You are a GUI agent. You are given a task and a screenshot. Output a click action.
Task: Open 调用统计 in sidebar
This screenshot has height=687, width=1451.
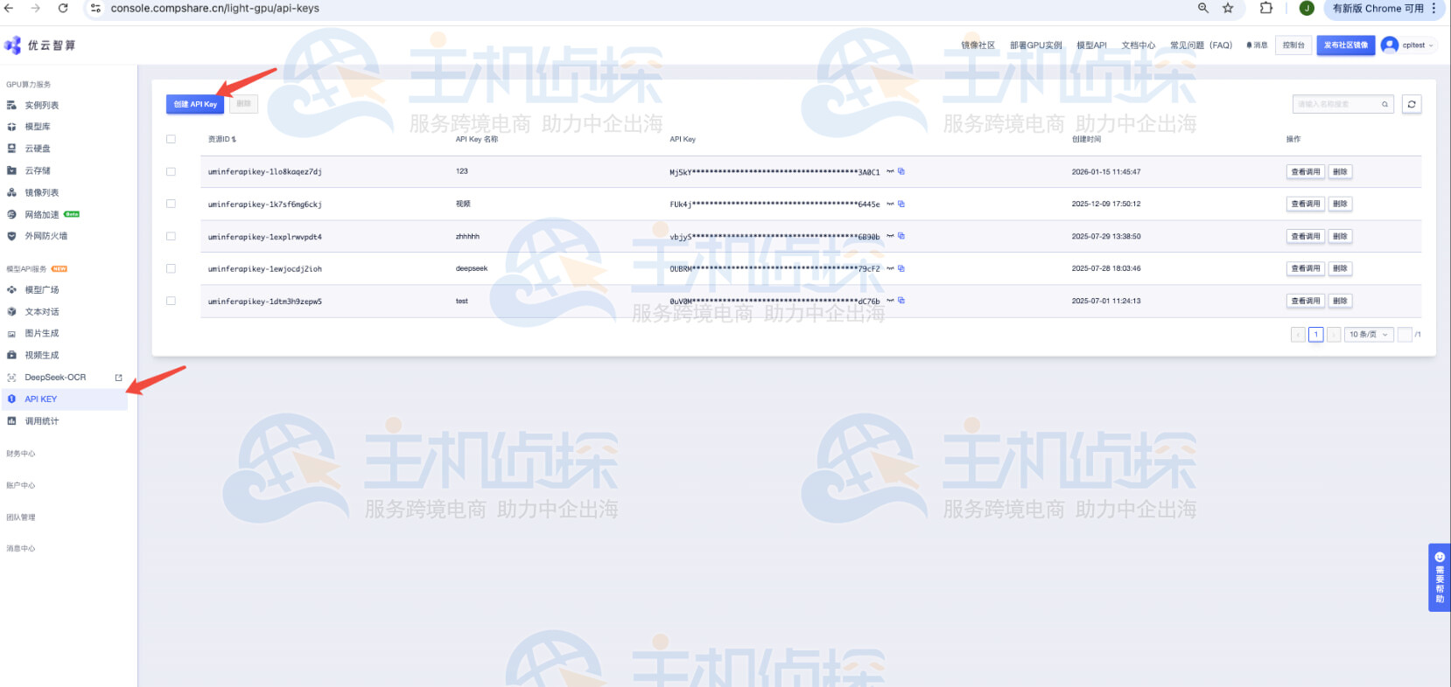coord(41,421)
